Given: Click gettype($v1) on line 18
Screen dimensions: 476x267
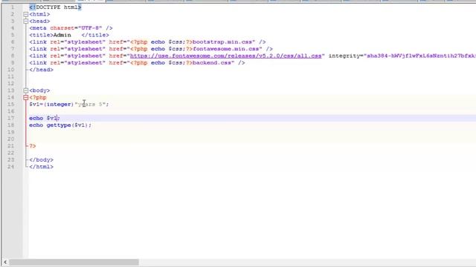Looking at the screenshot, I should 67,125.
